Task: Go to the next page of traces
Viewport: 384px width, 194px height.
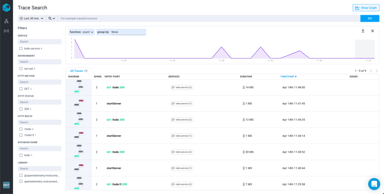Action: tap(377, 71)
